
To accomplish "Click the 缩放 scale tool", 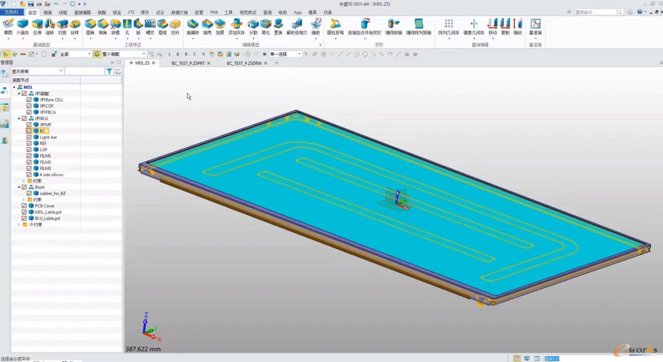I will [x=517, y=27].
